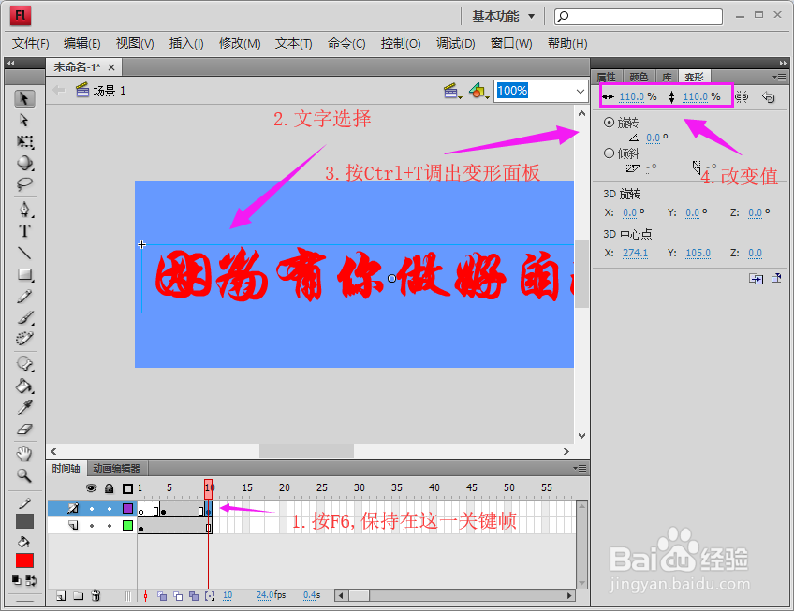Click the Edit Scene clapperboard icon
This screenshot has width=794, height=611.
click(451, 91)
